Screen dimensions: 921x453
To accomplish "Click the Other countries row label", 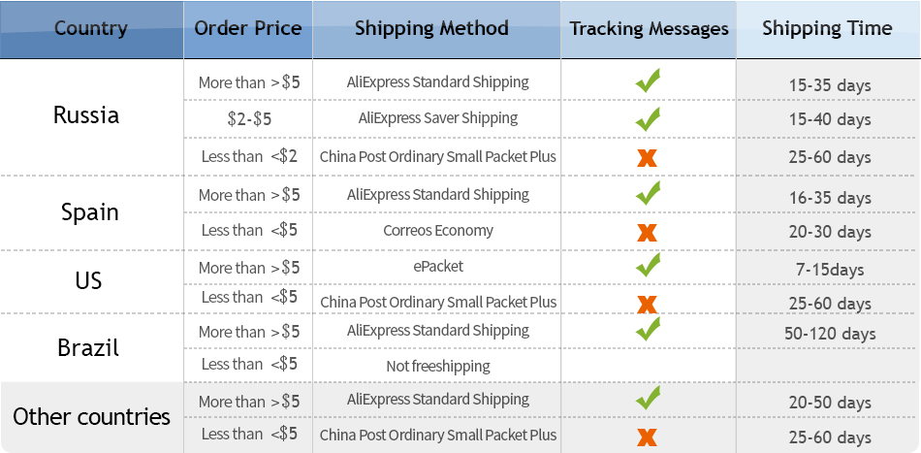I will tap(92, 417).
